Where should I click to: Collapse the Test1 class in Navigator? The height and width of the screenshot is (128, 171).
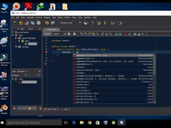pyautogui.click(x=13, y=79)
